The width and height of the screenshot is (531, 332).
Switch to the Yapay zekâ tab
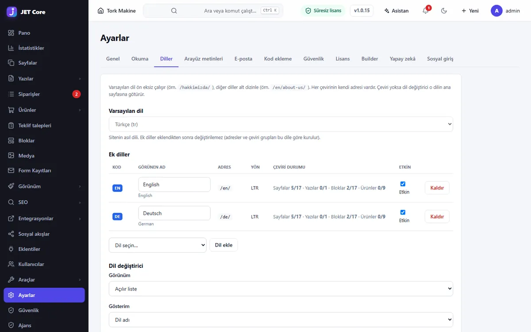(403, 59)
